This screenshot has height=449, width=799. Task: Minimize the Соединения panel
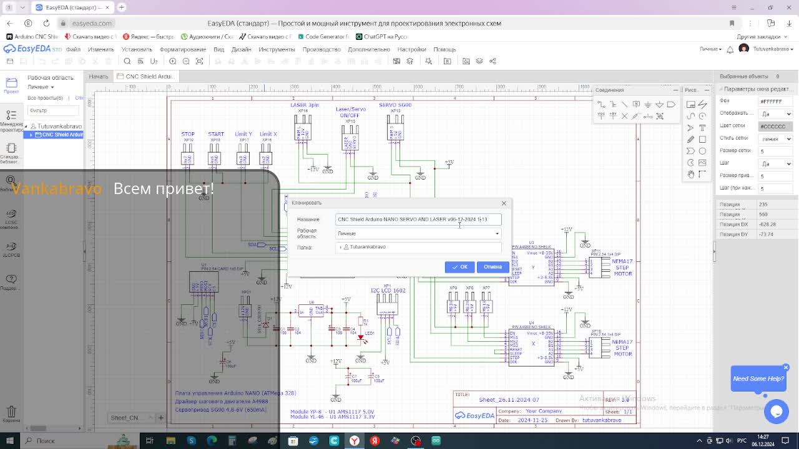point(675,90)
